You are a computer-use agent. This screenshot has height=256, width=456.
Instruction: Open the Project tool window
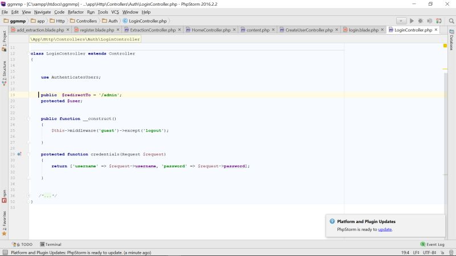(x=4, y=41)
